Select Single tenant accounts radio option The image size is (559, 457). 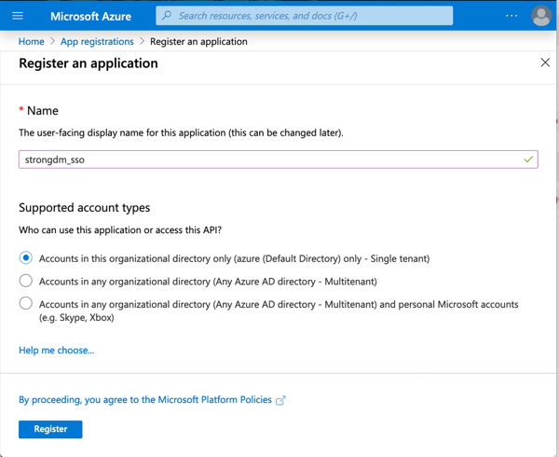pyautogui.click(x=26, y=257)
